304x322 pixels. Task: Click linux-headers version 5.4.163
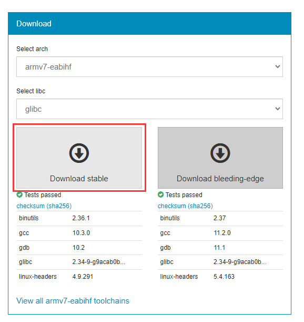click(x=224, y=277)
